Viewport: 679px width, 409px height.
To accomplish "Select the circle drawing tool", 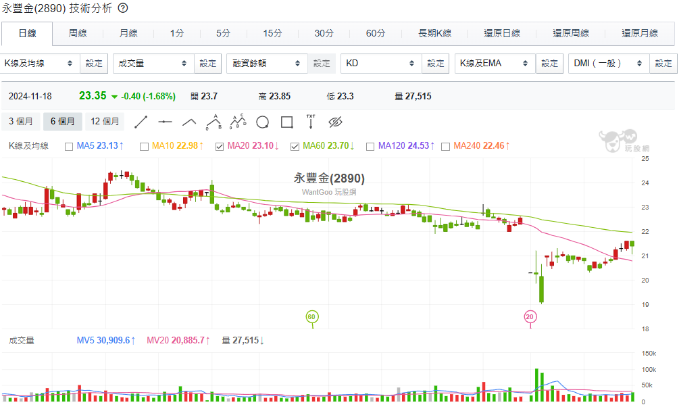I will (x=262, y=122).
